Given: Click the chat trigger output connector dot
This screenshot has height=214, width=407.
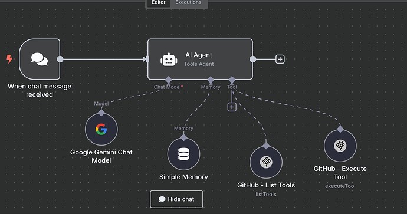Looking at the screenshot, I should pyautogui.click(x=60, y=59).
